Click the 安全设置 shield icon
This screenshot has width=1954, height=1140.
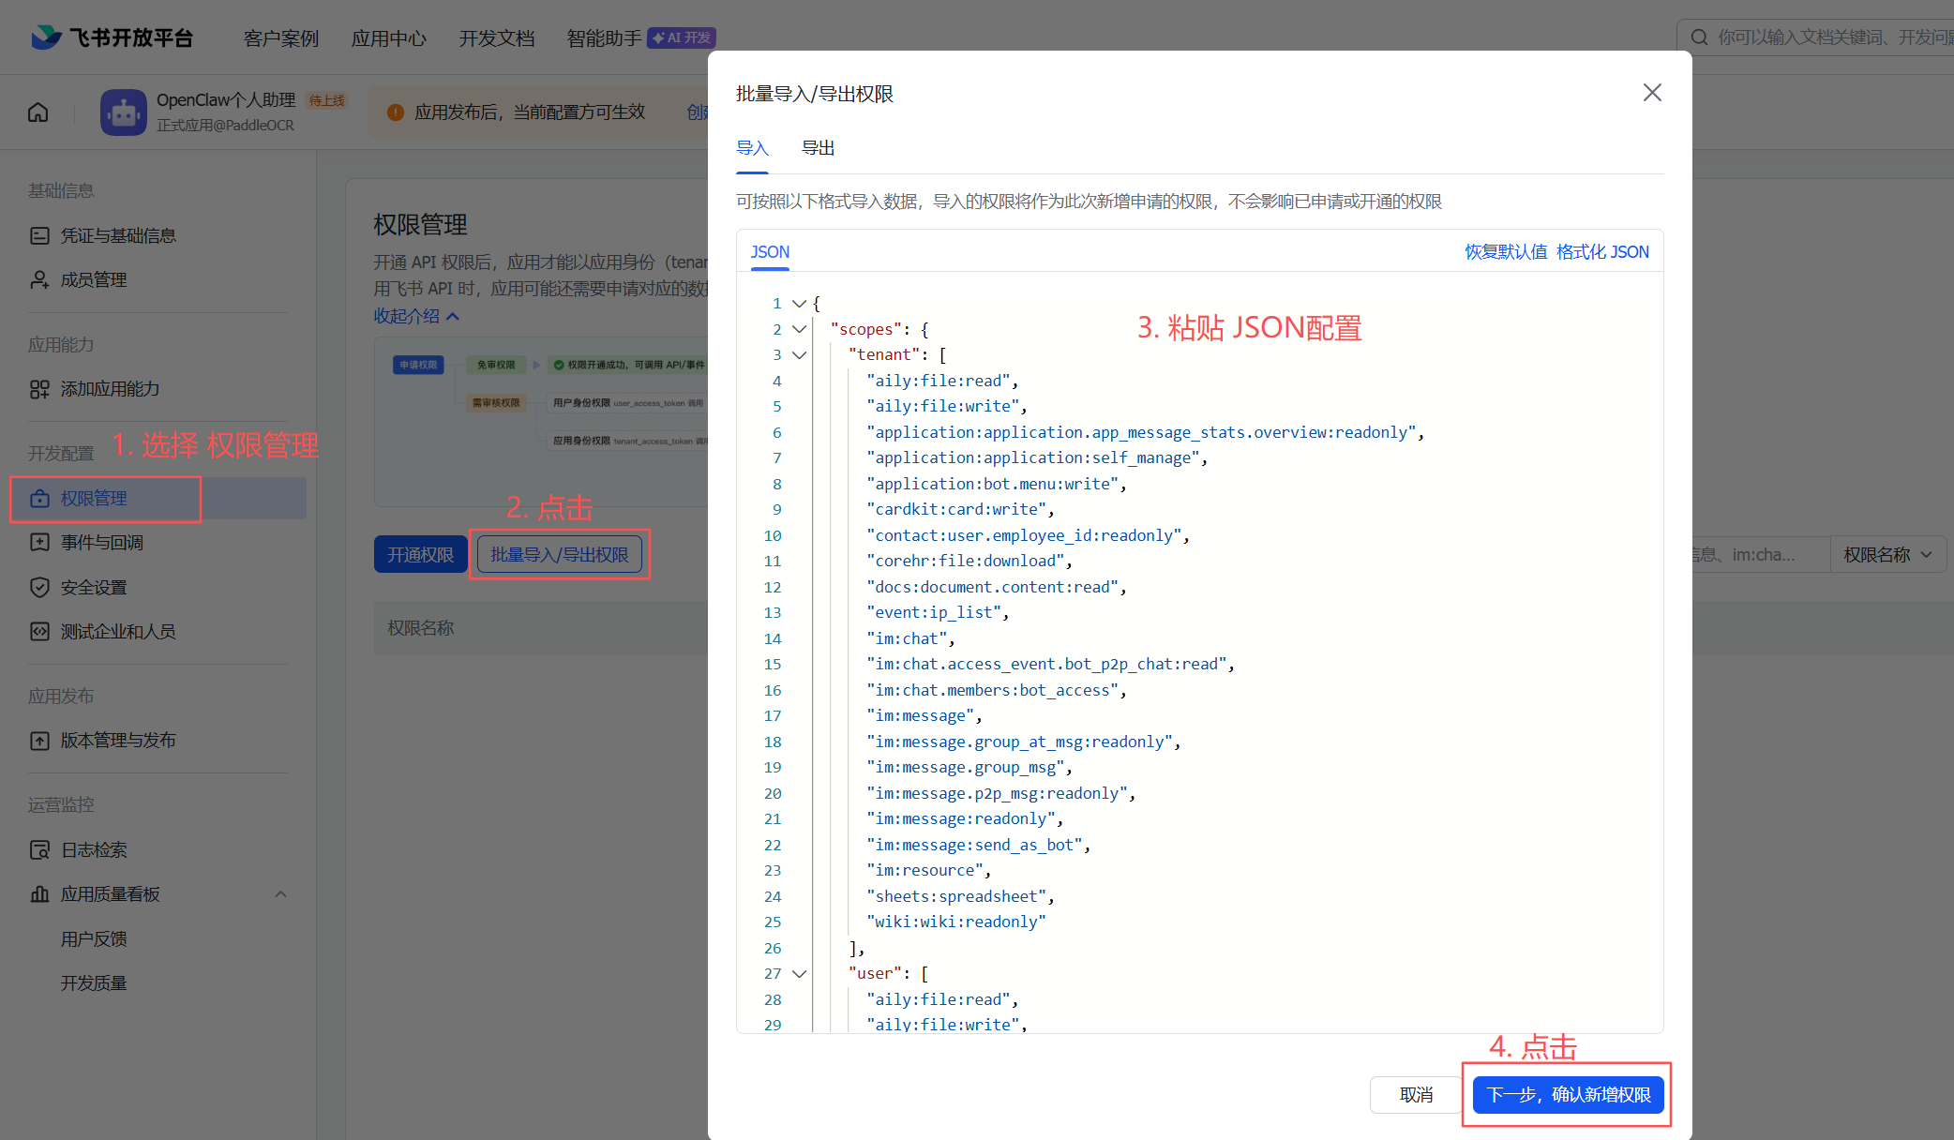pos(39,587)
